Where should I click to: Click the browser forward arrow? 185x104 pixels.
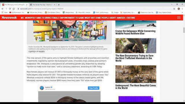coord(6,9)
